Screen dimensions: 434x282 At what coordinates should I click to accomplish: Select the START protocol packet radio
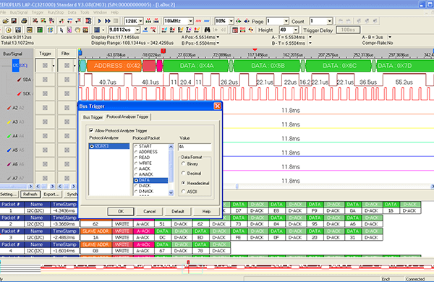pyautogui.click(x=136, y=146)
